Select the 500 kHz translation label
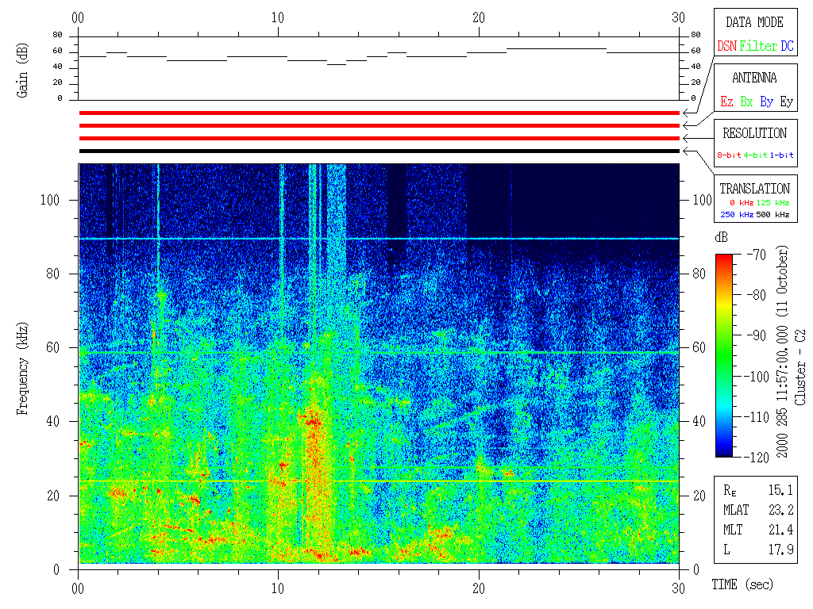Image resolution: width=813 pixels, height=609 pixels. pyautogui.click(x=773, y=215)
